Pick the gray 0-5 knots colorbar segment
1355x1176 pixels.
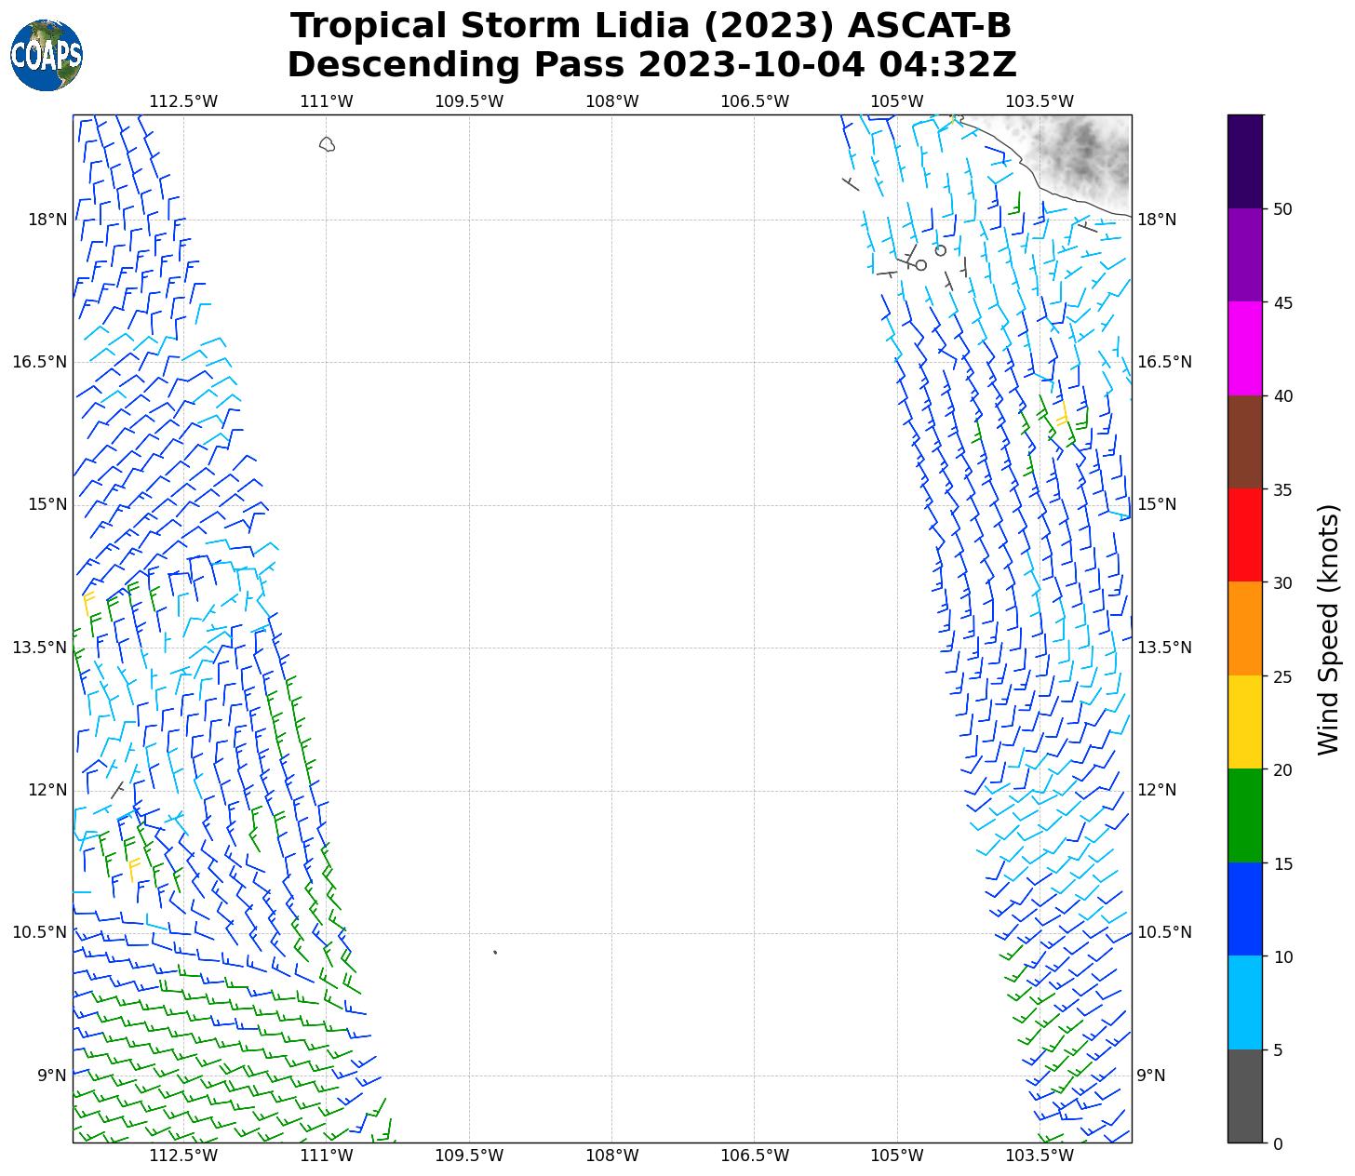coord(1245,1095)
